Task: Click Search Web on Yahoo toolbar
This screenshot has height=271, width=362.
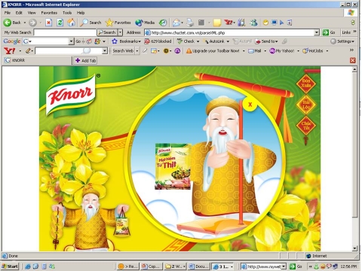Action: (123, 51)
